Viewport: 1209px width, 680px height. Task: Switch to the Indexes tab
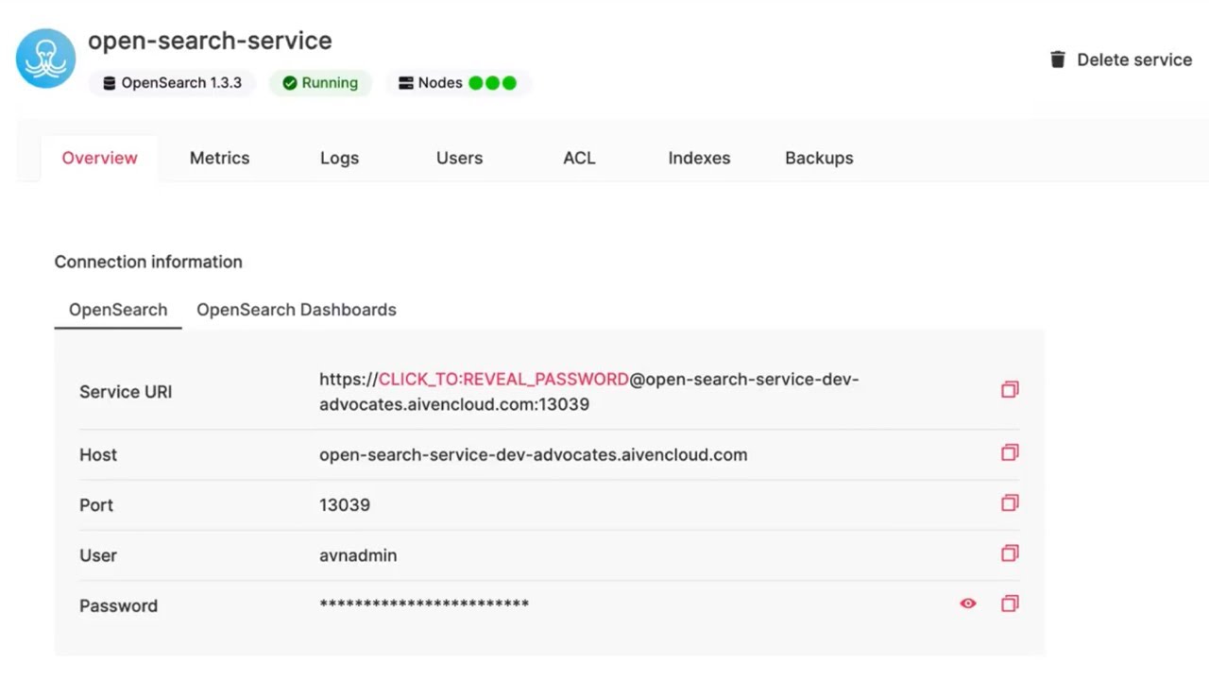pos(699,158)
